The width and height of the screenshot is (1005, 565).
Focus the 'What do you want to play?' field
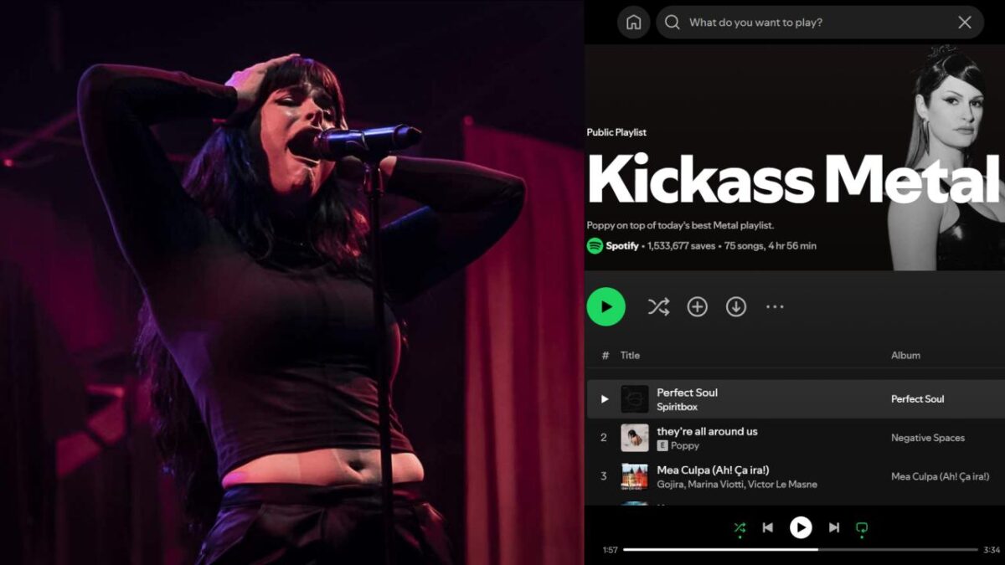tap(820, 23)
